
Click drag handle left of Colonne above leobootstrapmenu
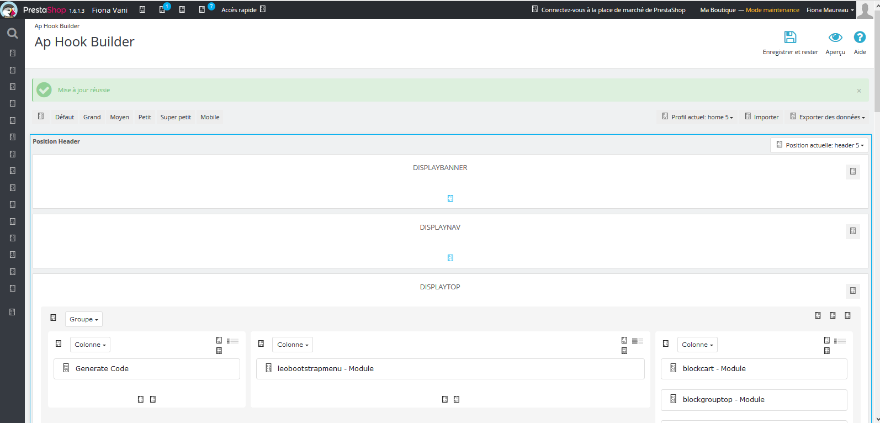click(261, 344)
